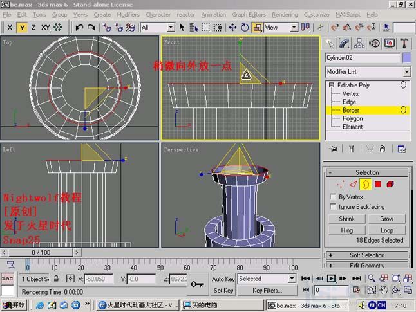The width and height of the screenshot is (416, 312).
Task: Click the Shrink button
Action: (346, 219)
